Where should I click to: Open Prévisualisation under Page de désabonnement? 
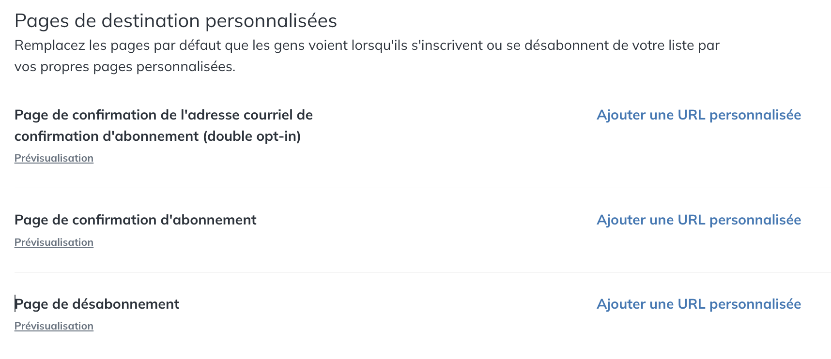54,326
